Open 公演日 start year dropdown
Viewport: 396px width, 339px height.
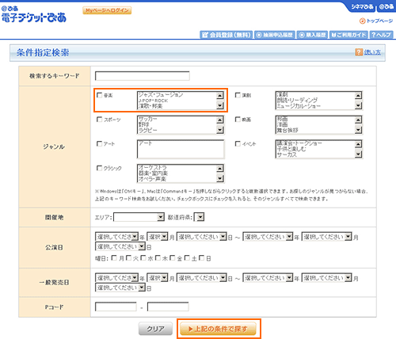pyautogui.click(x=116, y=237)
